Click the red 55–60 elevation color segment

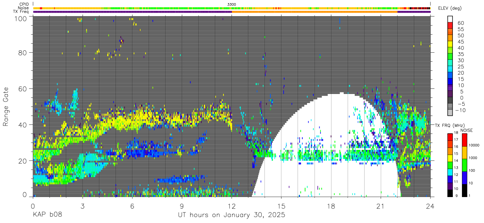(450, 26)
